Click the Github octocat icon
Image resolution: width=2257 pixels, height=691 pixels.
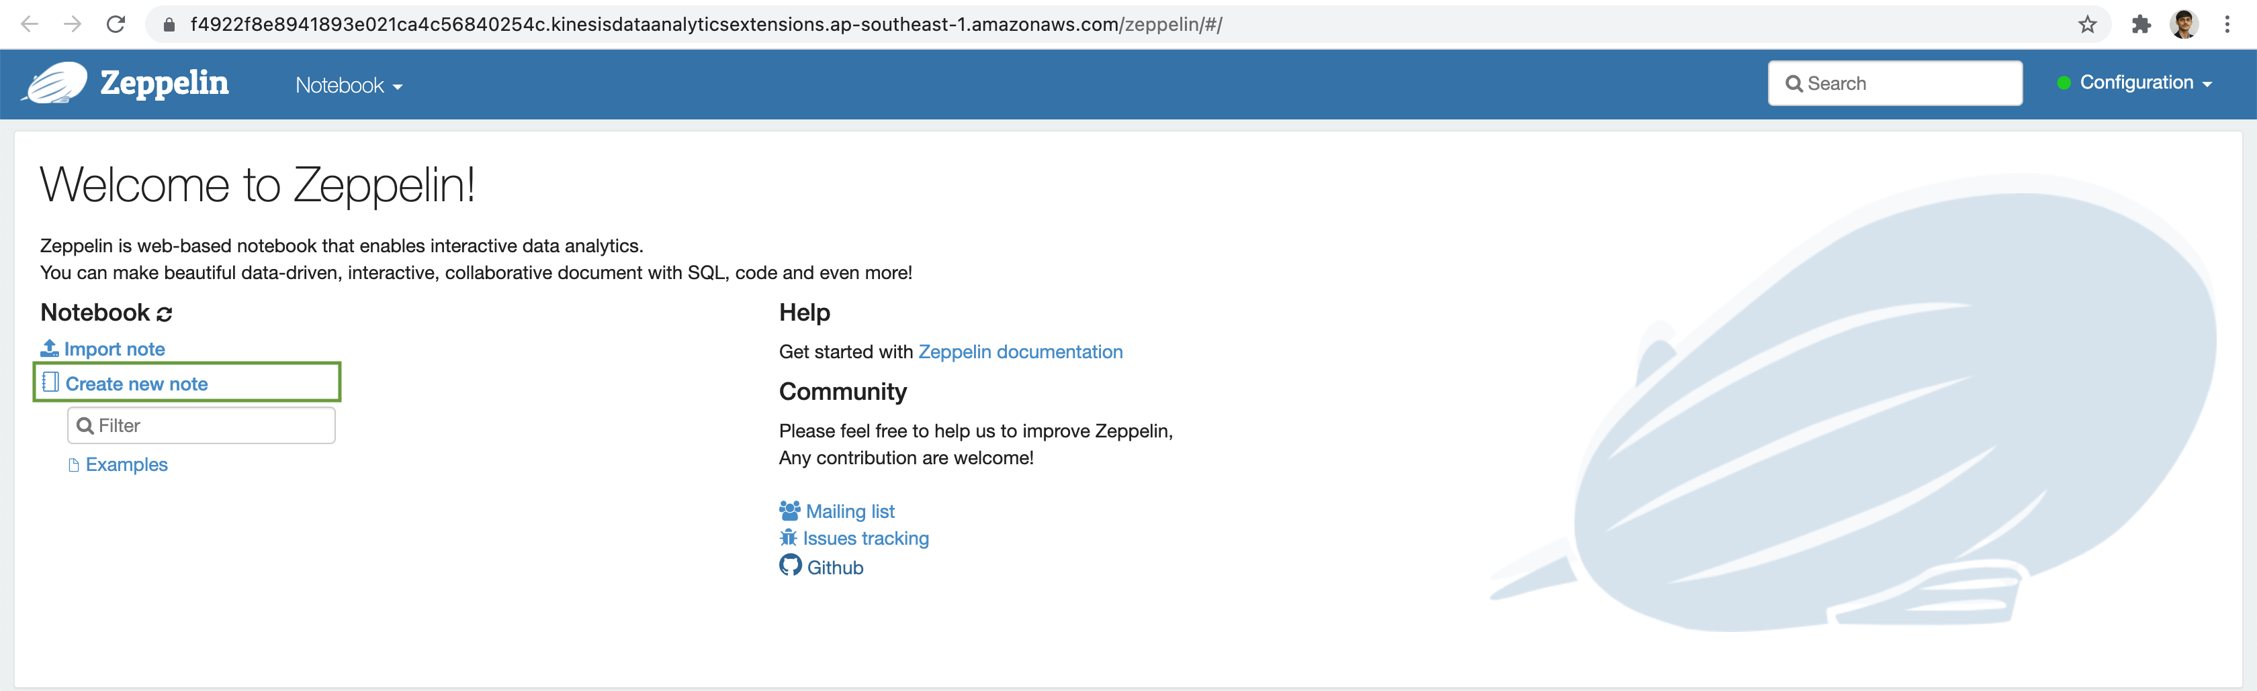791,565
